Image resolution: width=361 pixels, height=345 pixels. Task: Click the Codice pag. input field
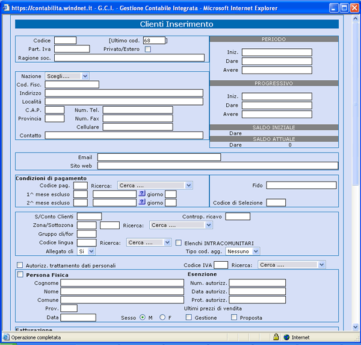click(81, 185)
